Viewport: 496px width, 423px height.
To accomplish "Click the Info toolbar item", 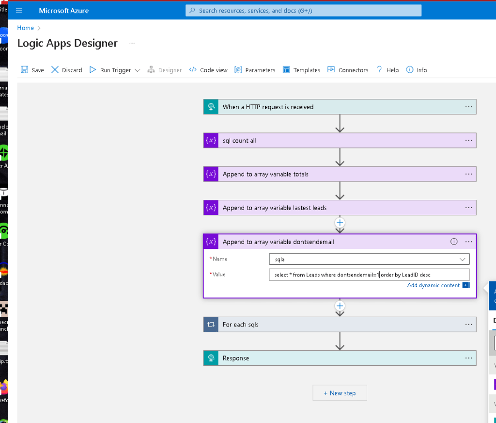I will [x=417, y=70].
